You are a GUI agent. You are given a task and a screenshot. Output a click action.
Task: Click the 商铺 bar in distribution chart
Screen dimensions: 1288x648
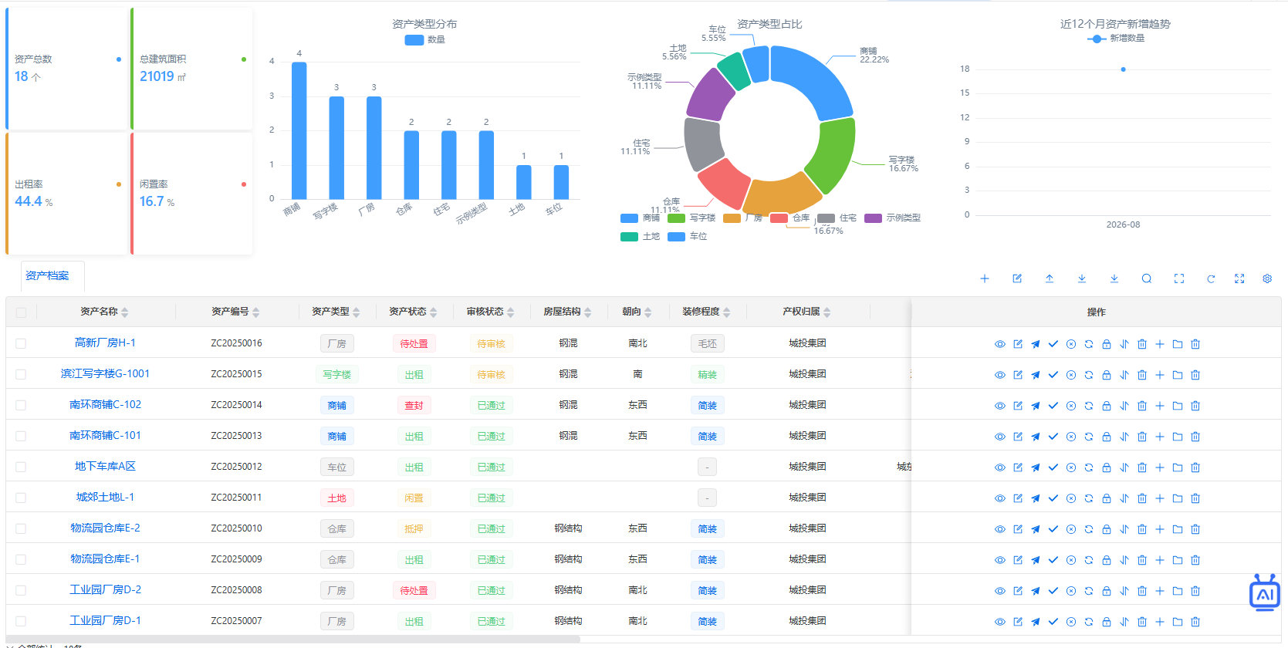(x=299, y=130)
